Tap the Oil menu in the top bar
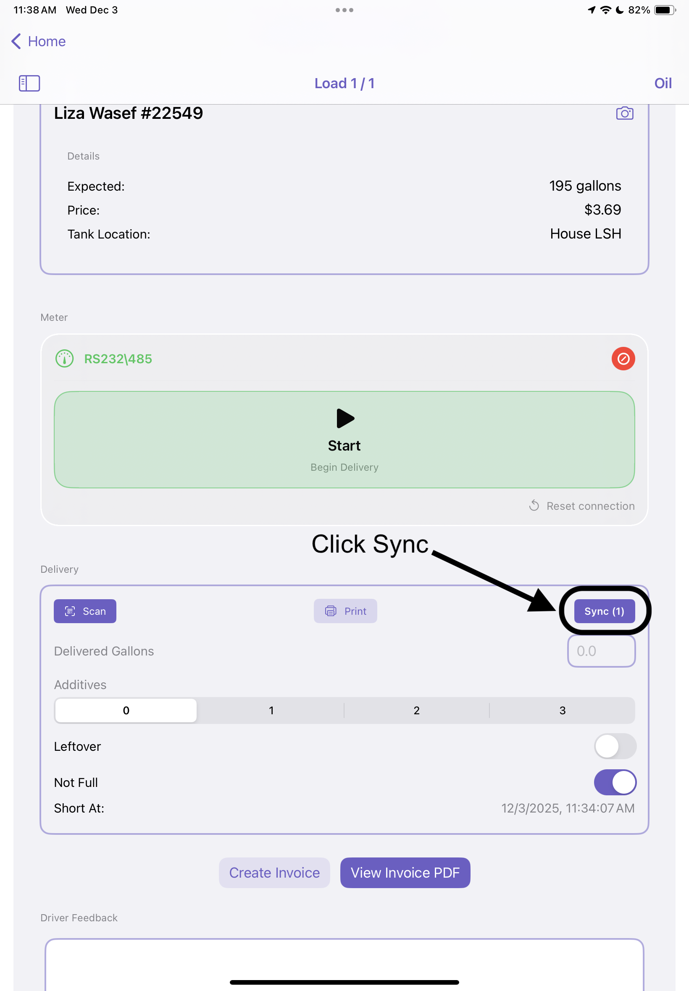 663,83
